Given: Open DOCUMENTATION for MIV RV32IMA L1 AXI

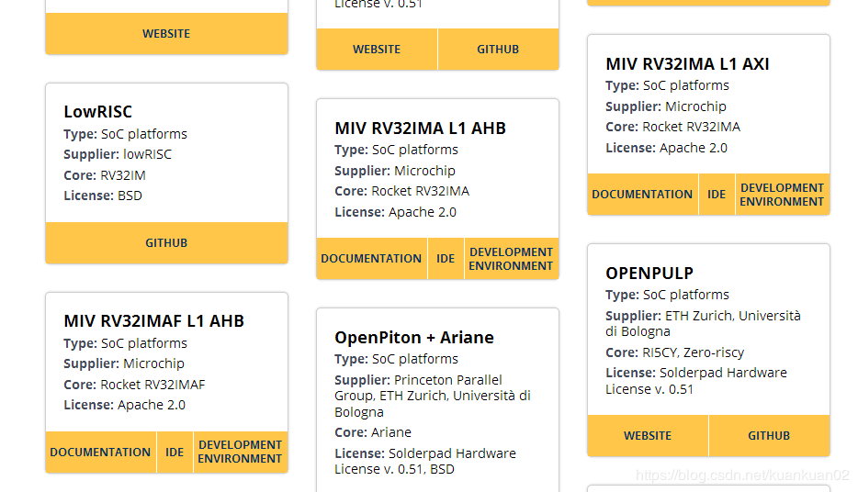Looking at the screenshot, I should (642, 194).
